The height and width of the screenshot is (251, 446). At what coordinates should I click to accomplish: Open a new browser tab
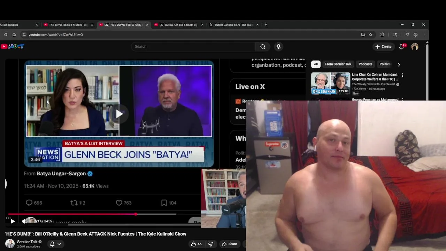266,25
